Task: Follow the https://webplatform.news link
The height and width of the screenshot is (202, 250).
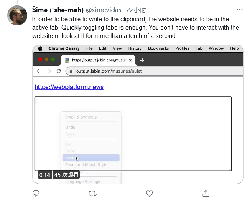Action: pyautogui.click(x=69, y=87)
